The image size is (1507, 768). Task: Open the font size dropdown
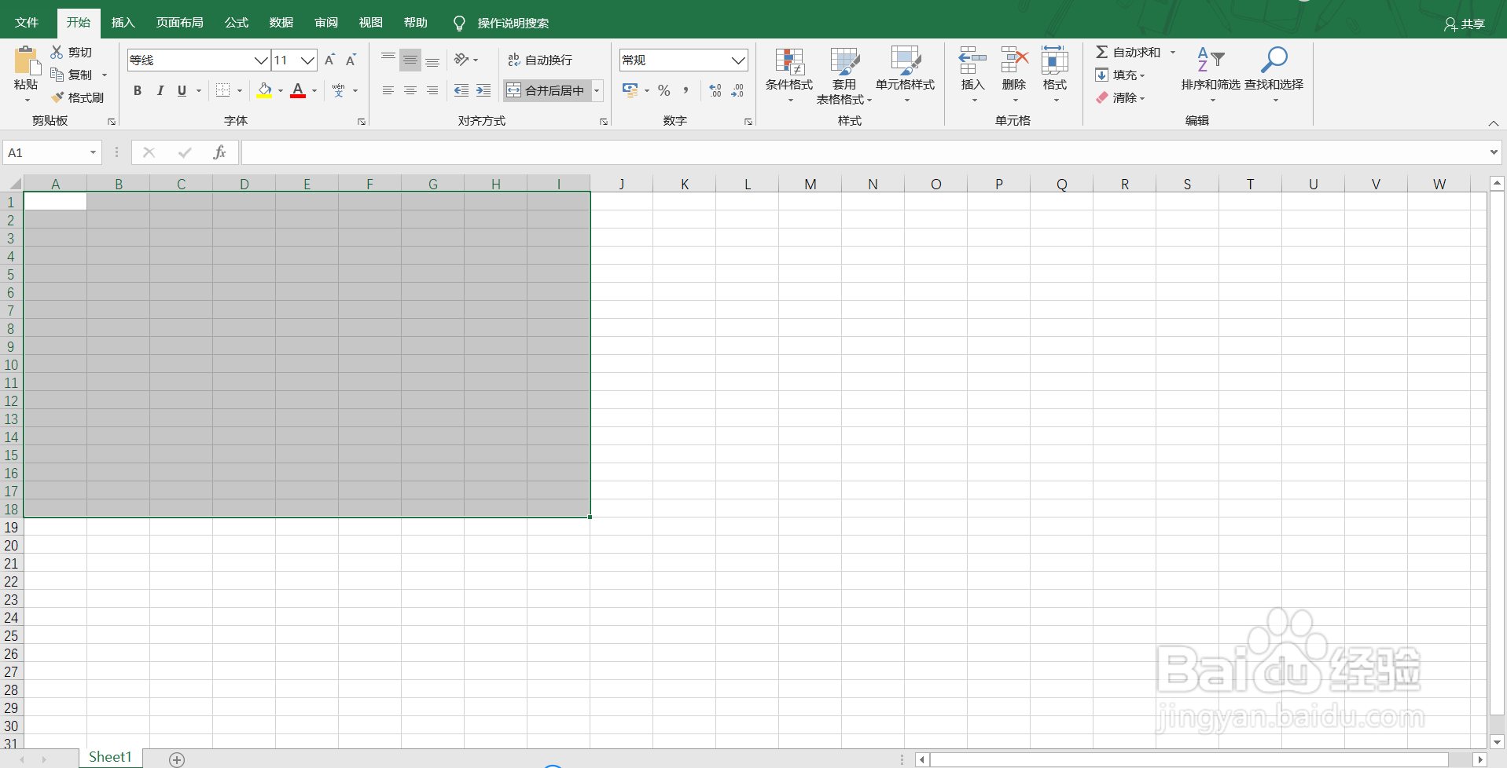coord(307,60)
